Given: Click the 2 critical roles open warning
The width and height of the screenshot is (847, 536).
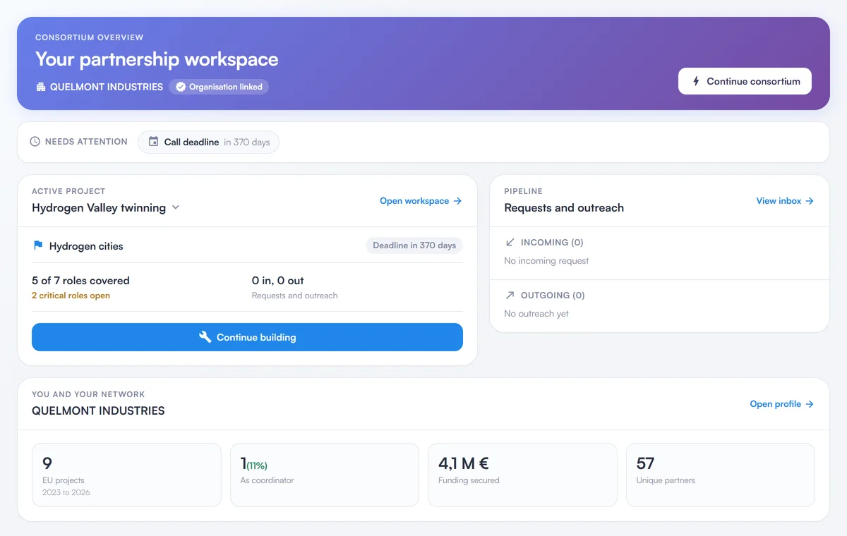Looking at the screenshot, I should (71, 296).
